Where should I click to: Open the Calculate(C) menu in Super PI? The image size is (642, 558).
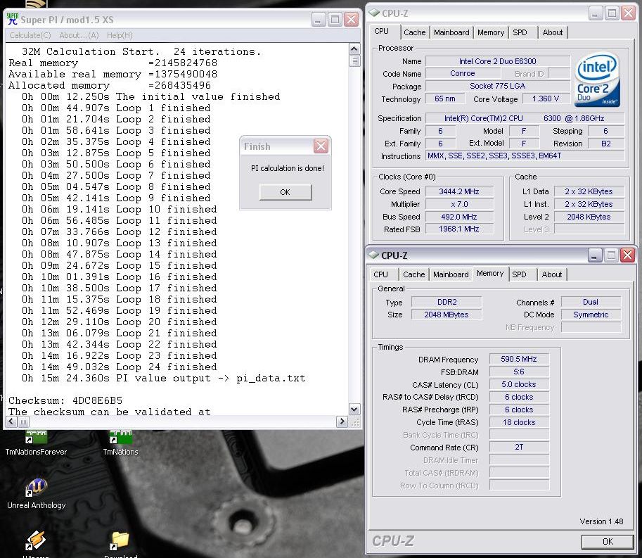tap(30, 35)
